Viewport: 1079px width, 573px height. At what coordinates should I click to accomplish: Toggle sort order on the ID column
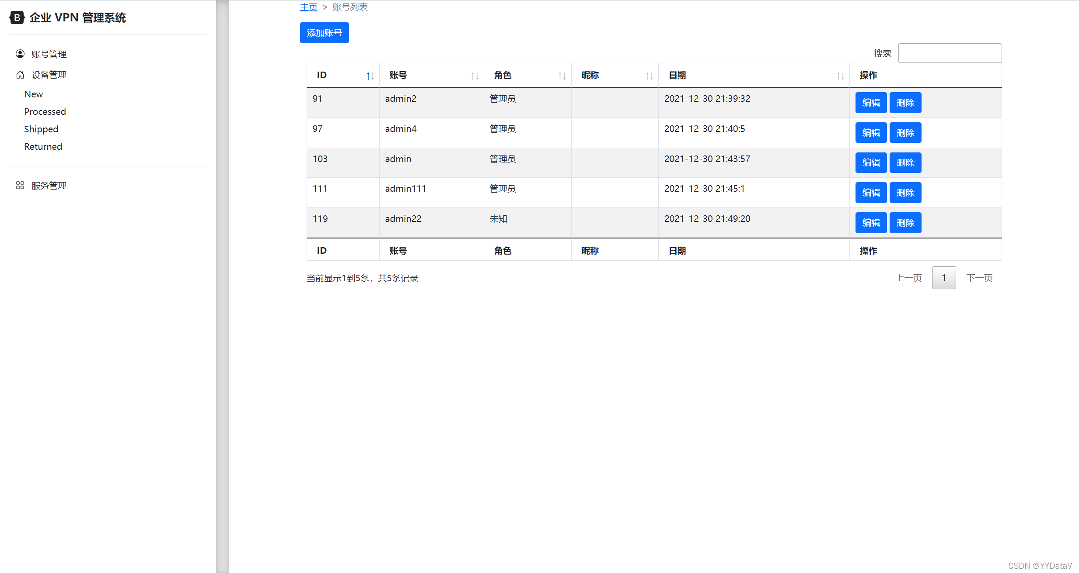tap(370, 75)
